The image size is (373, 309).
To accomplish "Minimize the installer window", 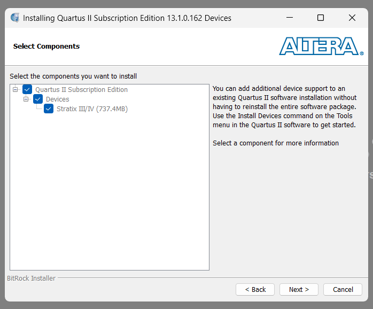I will click(290, 18).
